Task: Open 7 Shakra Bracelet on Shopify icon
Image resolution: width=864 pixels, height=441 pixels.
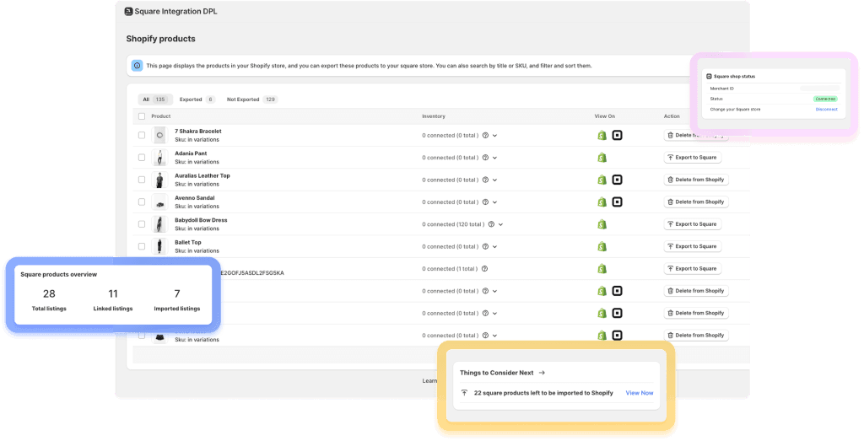Action: pyautogui.click(x=602, y=136)
